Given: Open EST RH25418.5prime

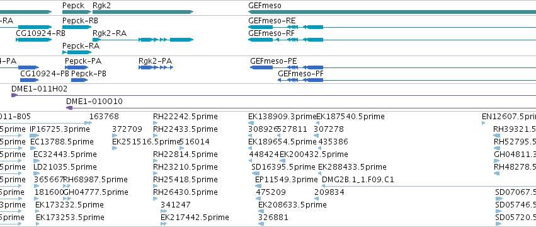Looking at the screenshot, I should 185,180.
